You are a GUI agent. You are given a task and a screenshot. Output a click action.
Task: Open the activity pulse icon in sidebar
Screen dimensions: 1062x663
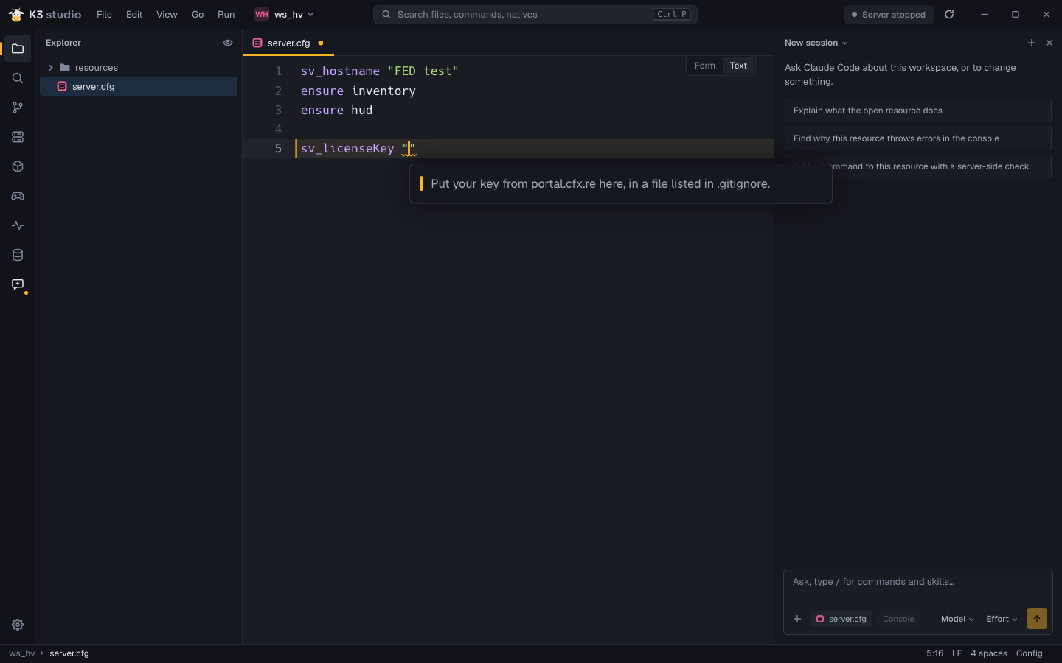coord(18,225)
